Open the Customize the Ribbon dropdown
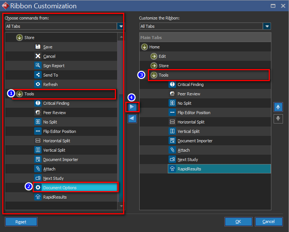The width and height of the screenshot is (289, 232). pos(267,26)
